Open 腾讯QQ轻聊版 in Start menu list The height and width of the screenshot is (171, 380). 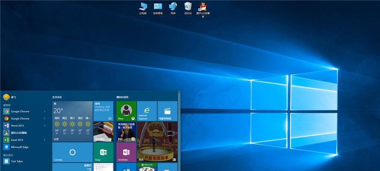(x=24, y=133)
